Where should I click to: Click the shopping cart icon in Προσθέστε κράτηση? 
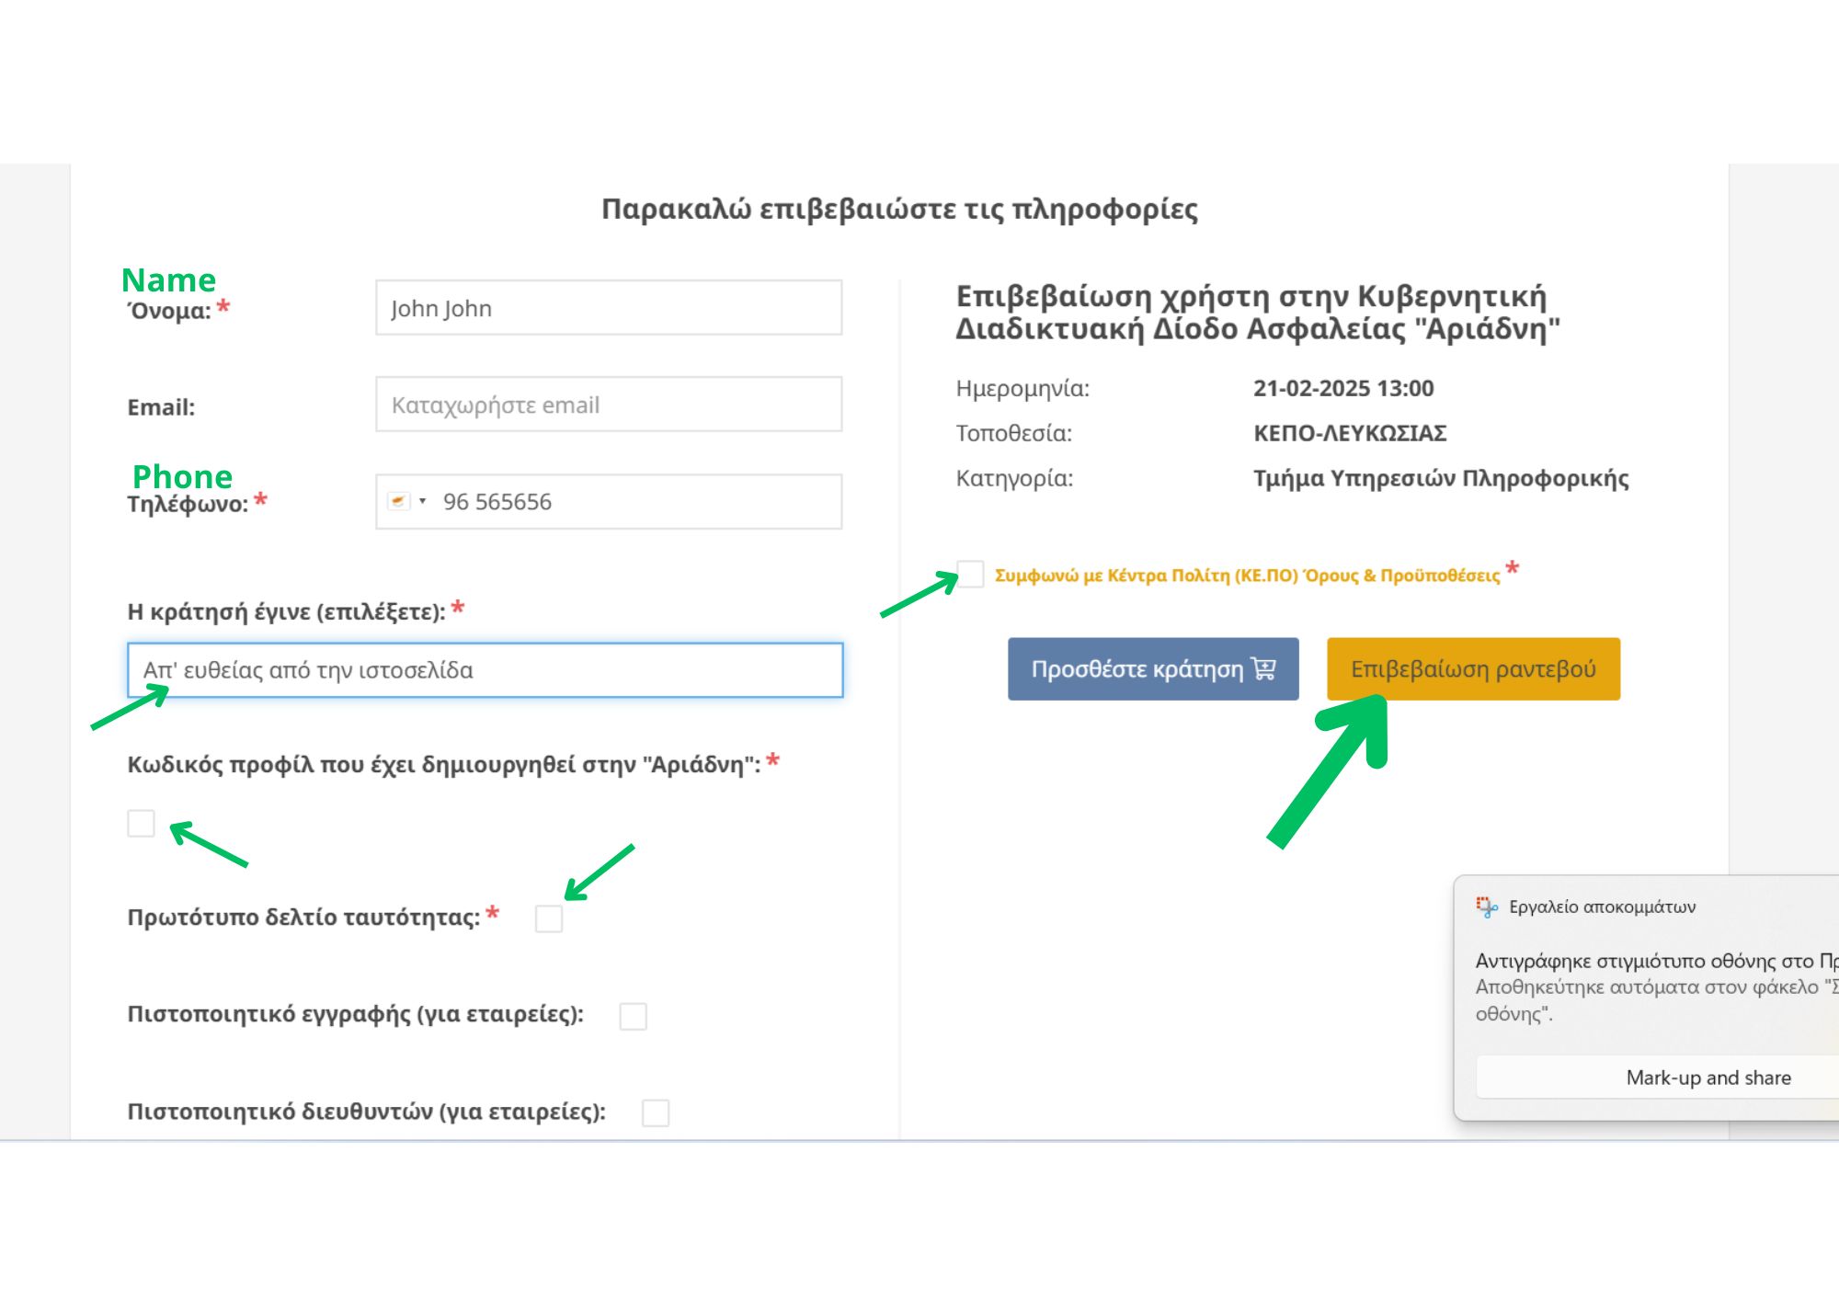pos(1265,668)
